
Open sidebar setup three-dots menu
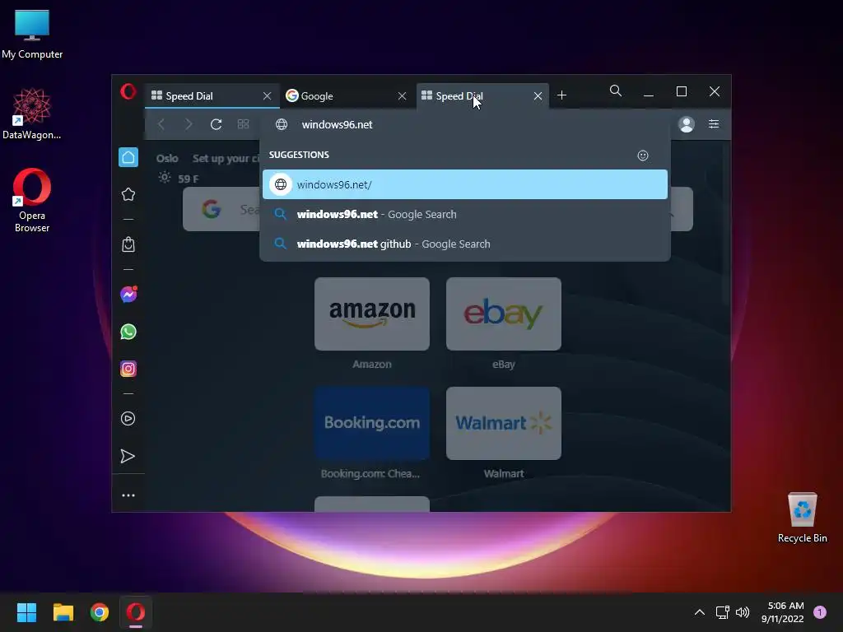128,495
